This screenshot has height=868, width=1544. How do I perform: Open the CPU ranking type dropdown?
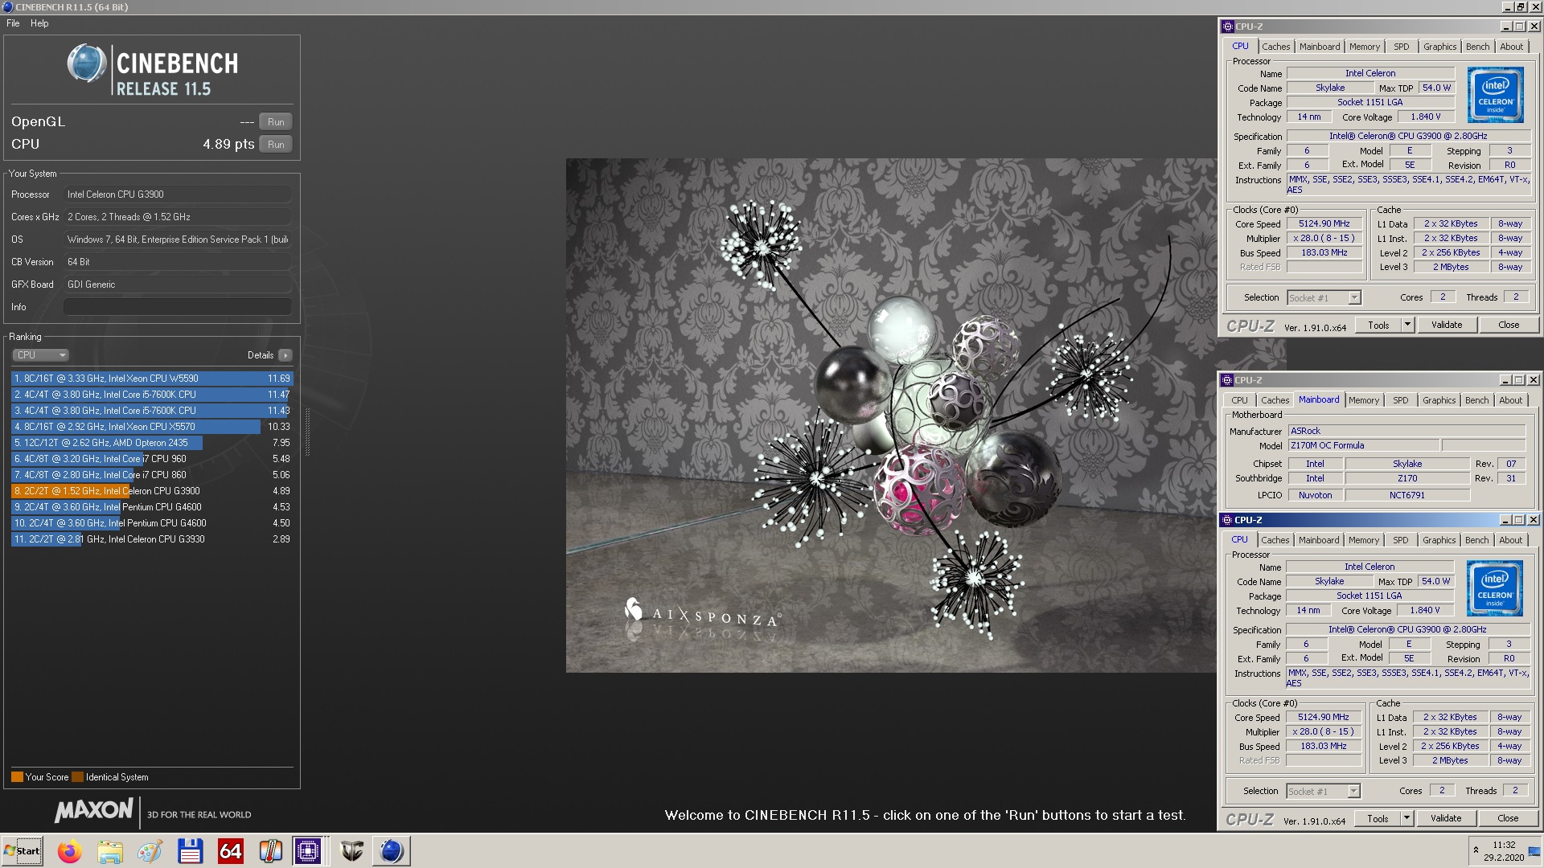point(40,355)
